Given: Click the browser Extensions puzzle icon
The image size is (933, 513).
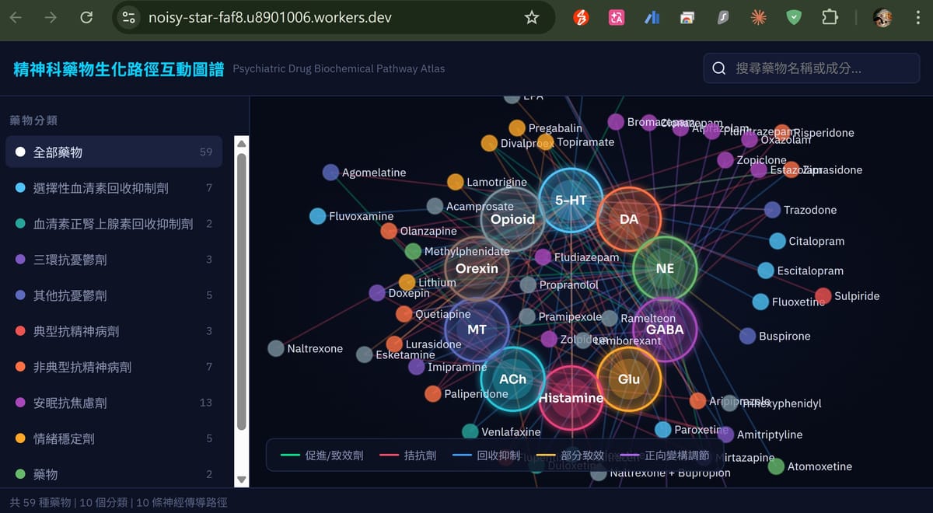Looking at the screenshot, I should coord(830,17).
